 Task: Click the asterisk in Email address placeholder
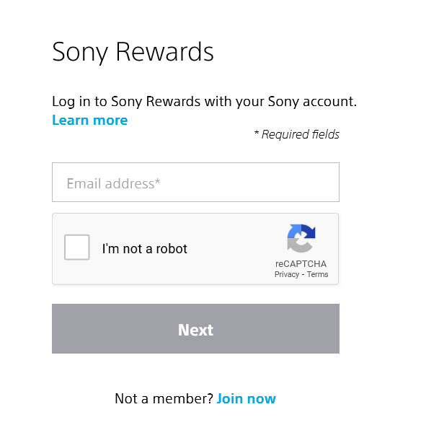pos(158,181)
